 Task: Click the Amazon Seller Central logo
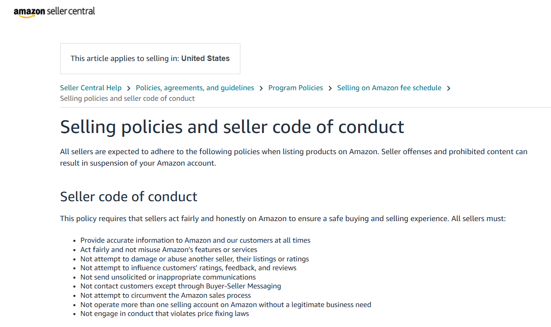tap(54, 12)
